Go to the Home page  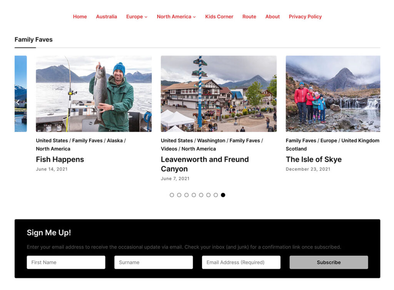[80, 17]
